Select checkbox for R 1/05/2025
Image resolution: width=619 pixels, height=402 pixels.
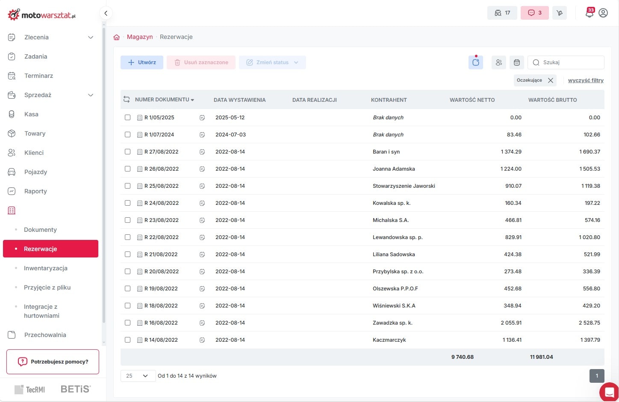127,118
